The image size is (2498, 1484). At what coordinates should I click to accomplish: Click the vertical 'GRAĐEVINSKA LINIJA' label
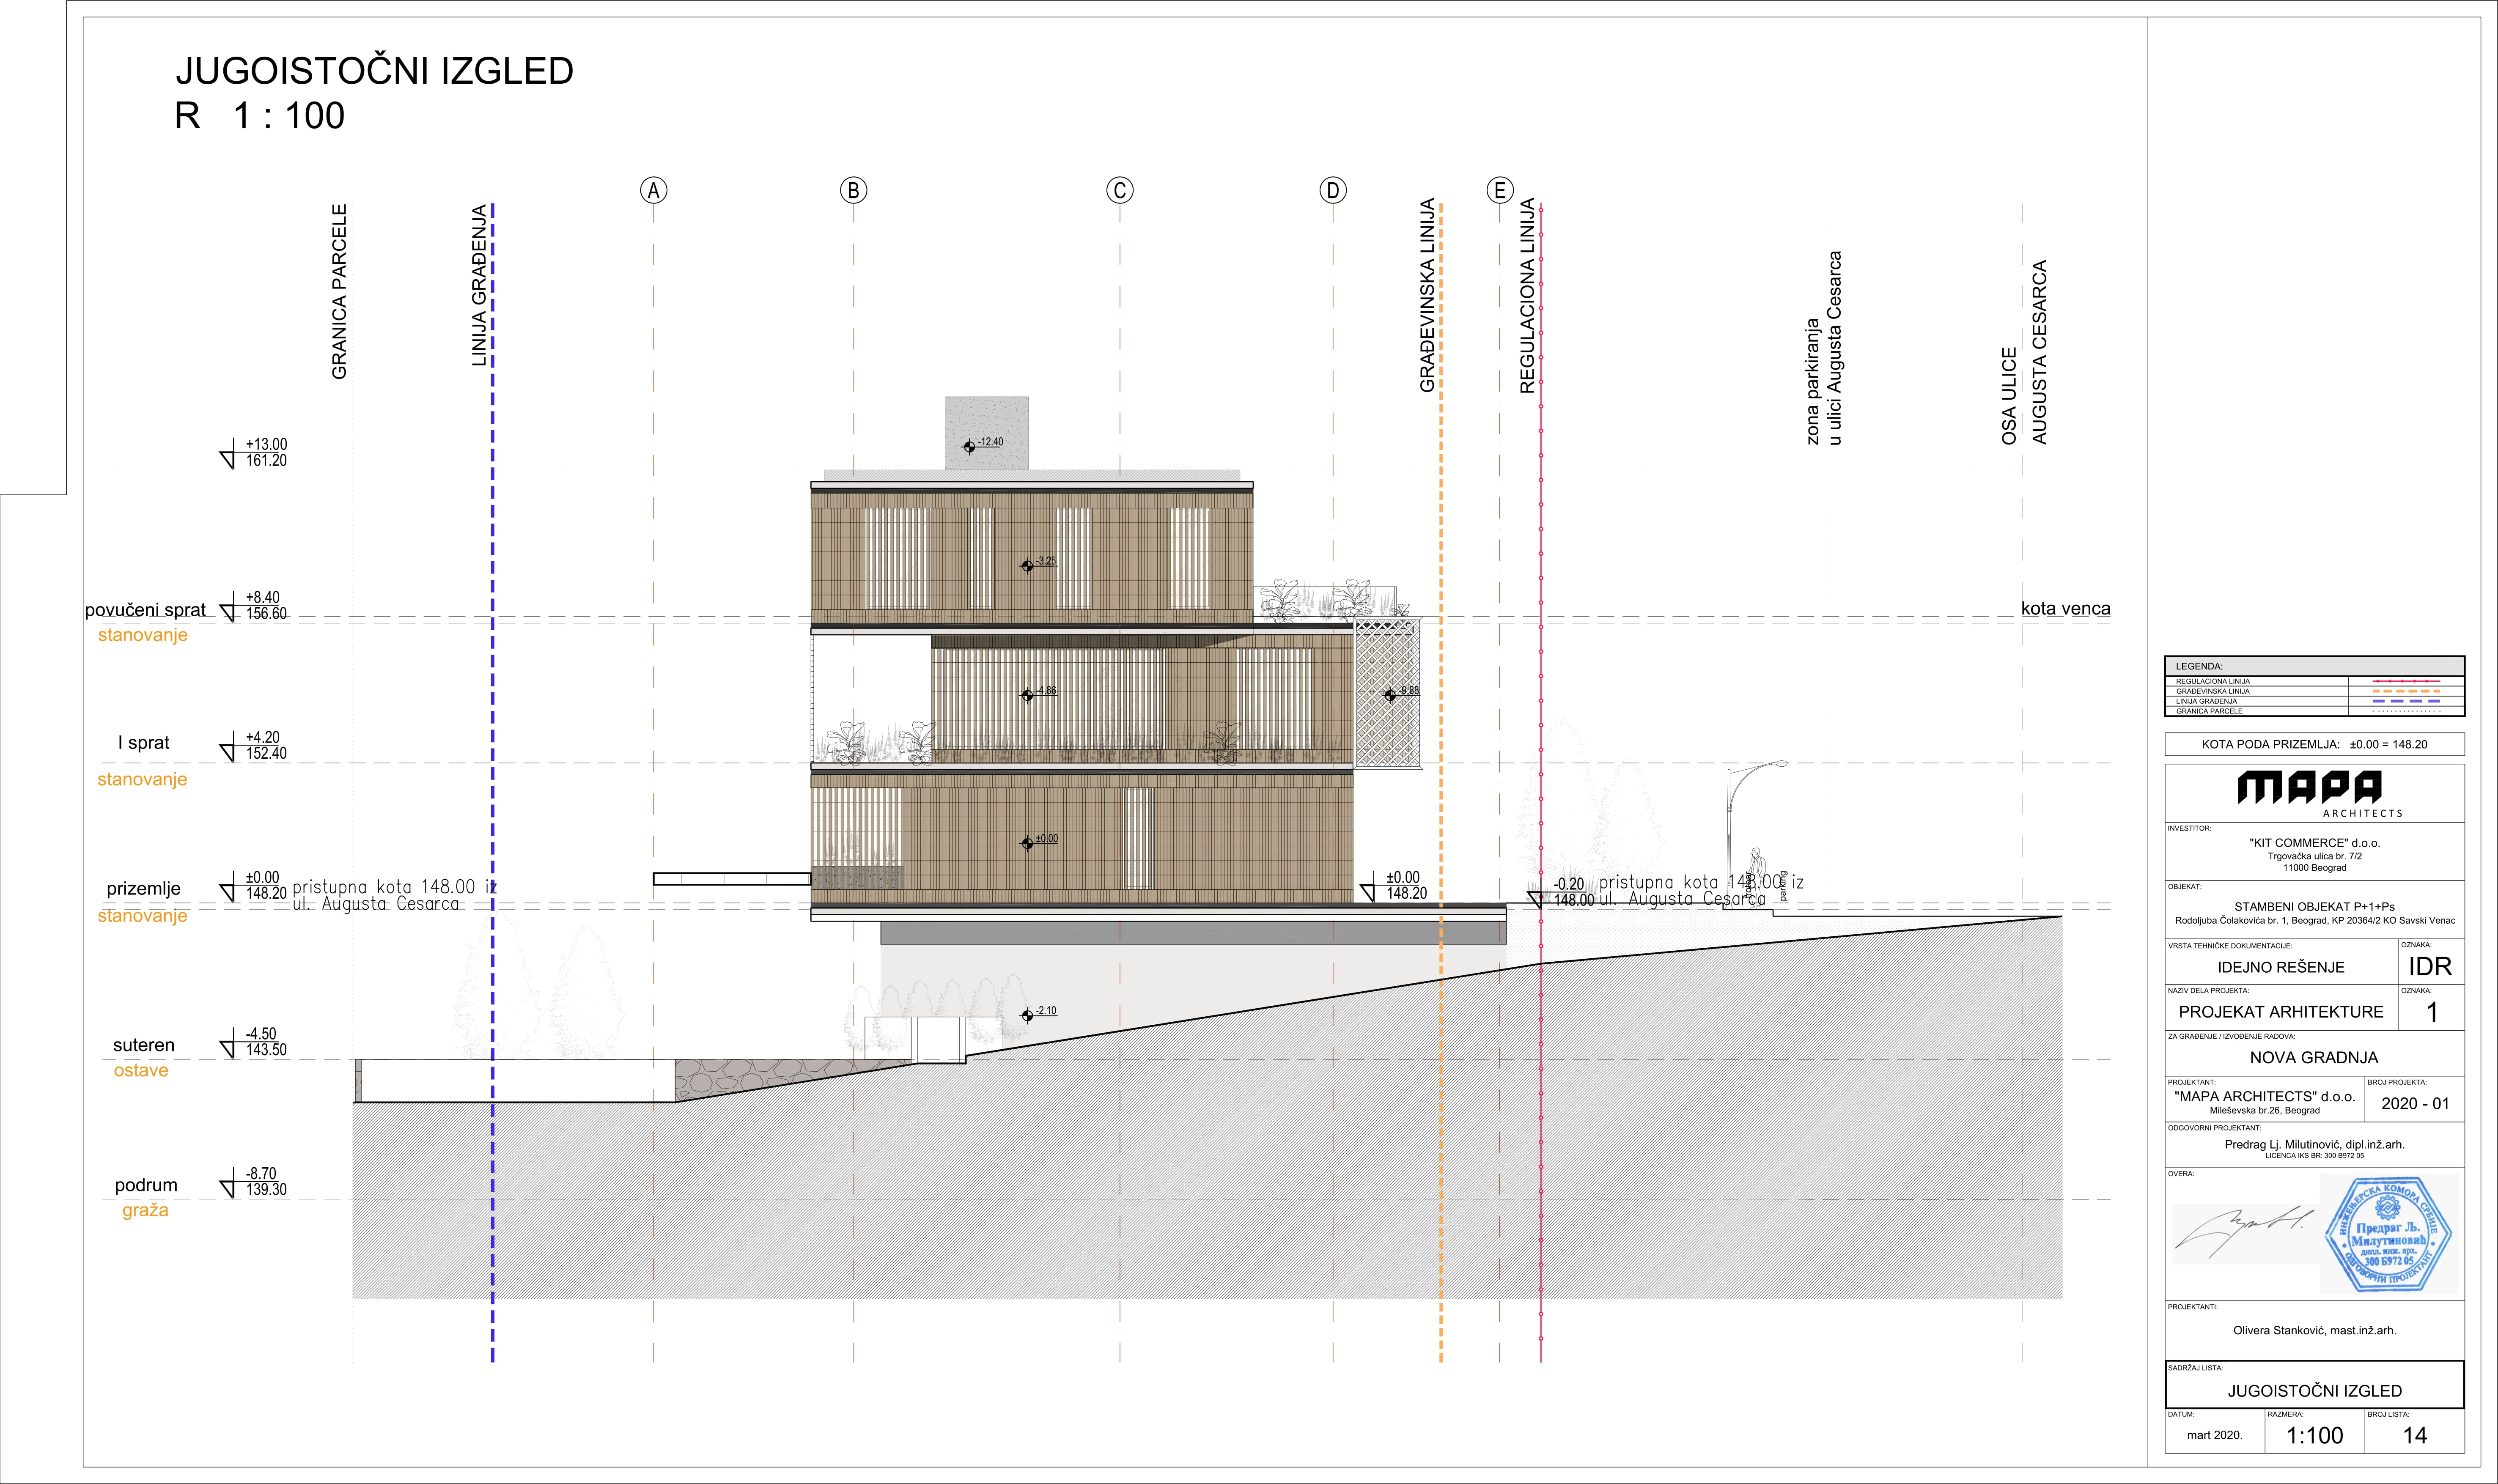click(1428, 295)
